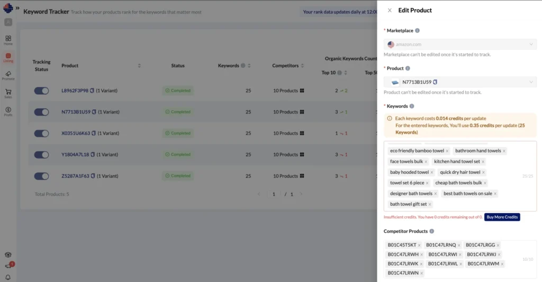Open the Marketplace amazon.com dropdown

(x=459, y=45)
